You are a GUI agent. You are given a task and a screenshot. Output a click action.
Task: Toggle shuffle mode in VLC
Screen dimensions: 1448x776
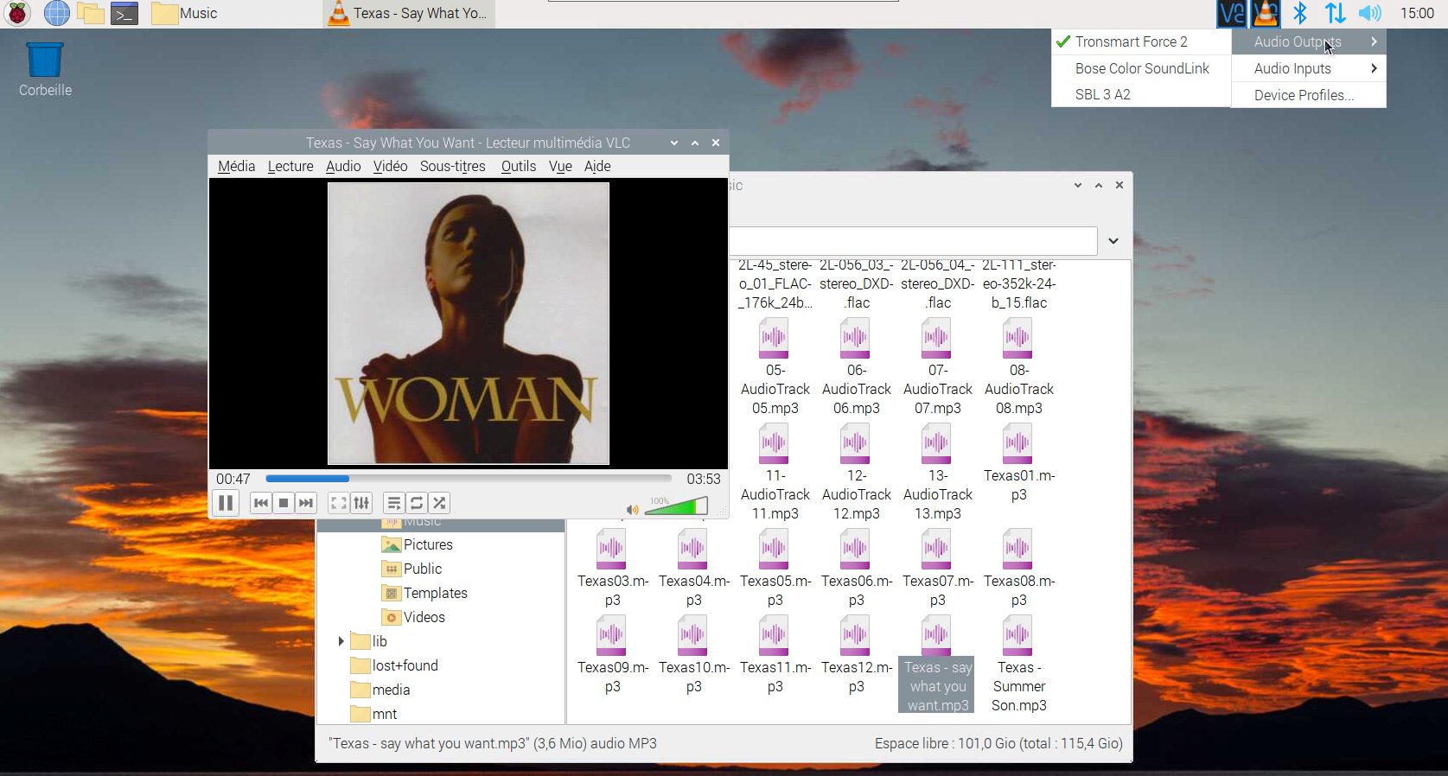point(439,503)
